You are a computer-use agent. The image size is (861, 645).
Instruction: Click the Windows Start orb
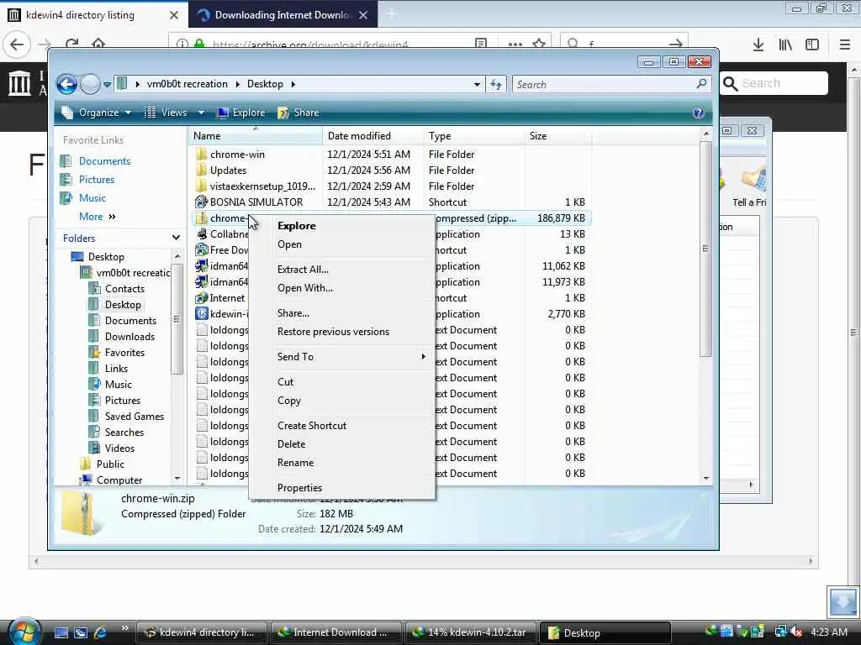23,632
